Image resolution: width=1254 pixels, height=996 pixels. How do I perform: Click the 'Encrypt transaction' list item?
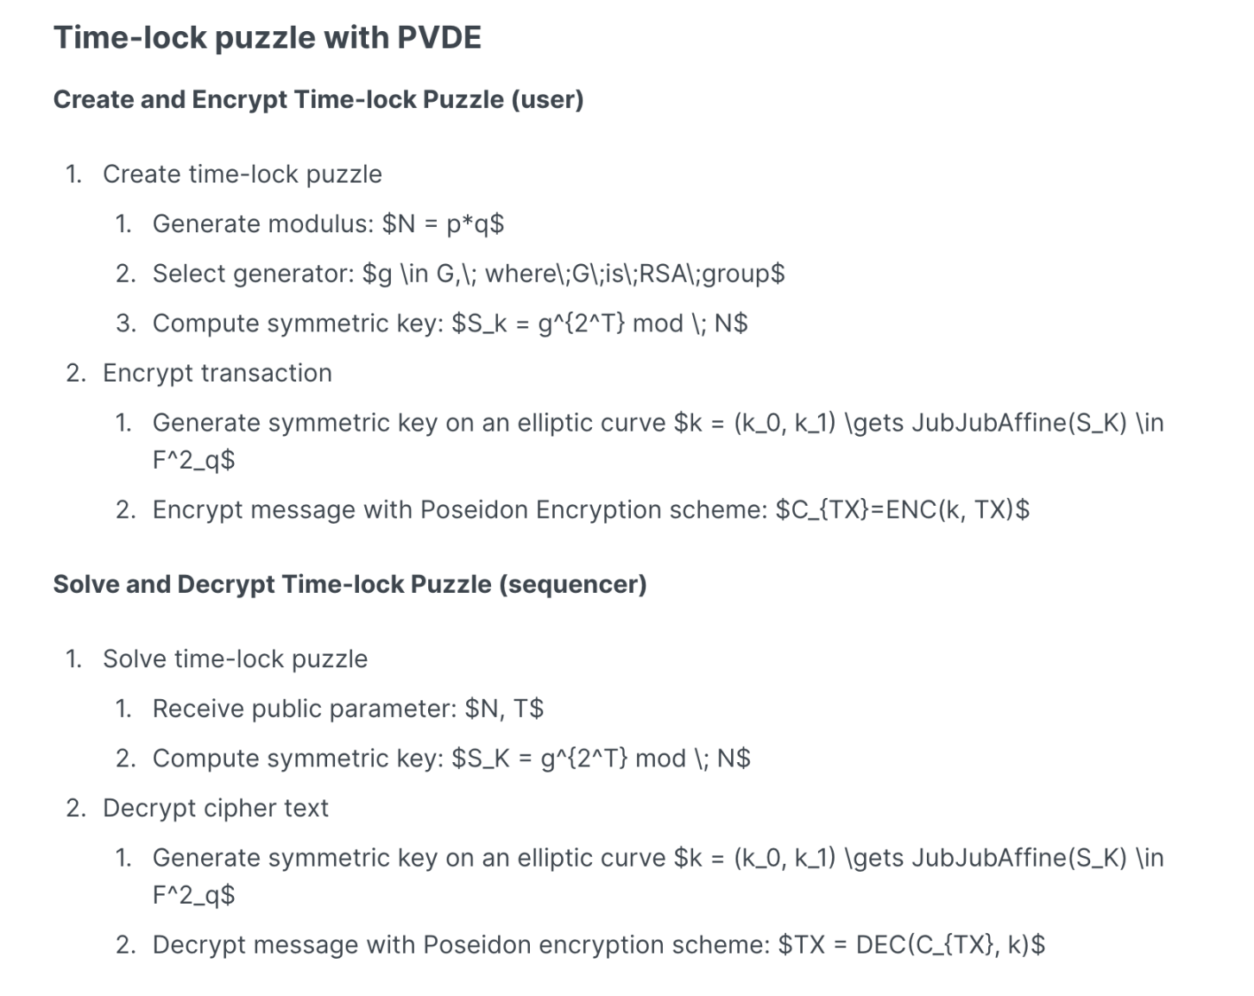(x=217, y=373)
